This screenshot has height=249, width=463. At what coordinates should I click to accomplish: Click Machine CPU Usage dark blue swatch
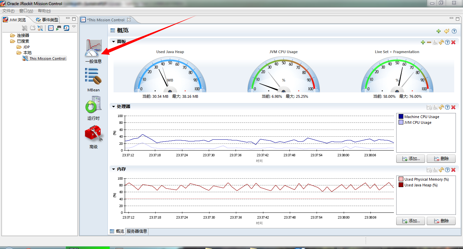(x=401, y=117)
